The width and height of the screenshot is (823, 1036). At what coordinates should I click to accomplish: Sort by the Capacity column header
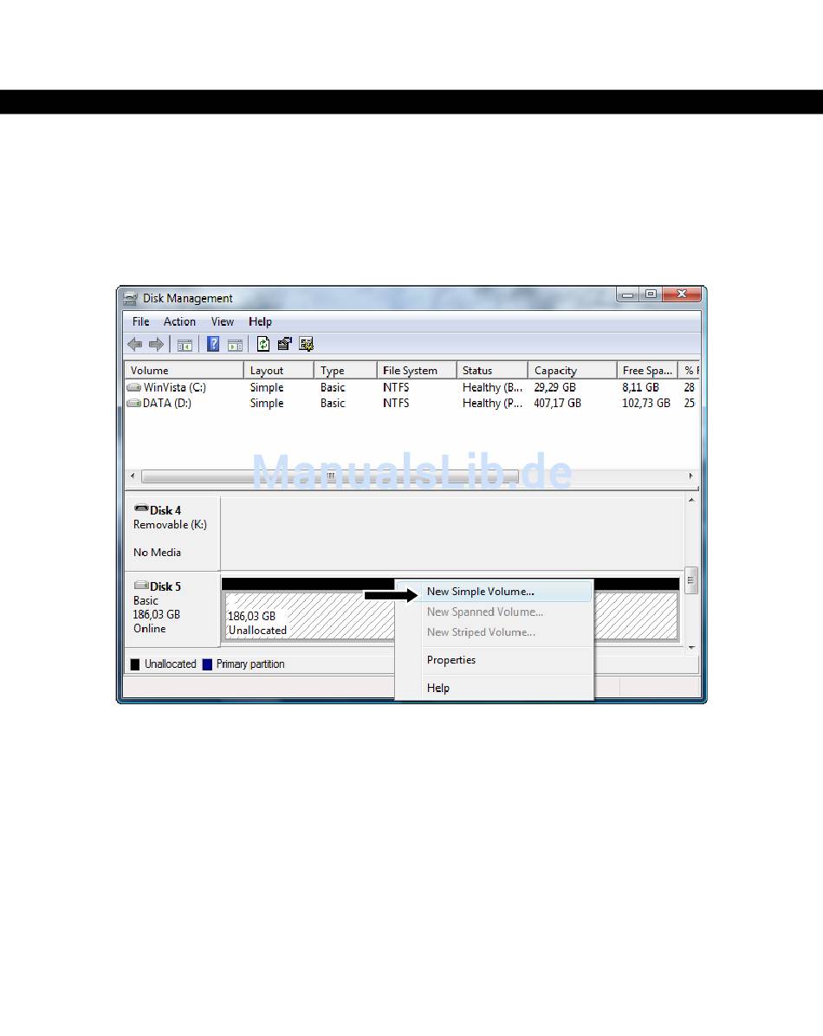click(x=573, y=371)
